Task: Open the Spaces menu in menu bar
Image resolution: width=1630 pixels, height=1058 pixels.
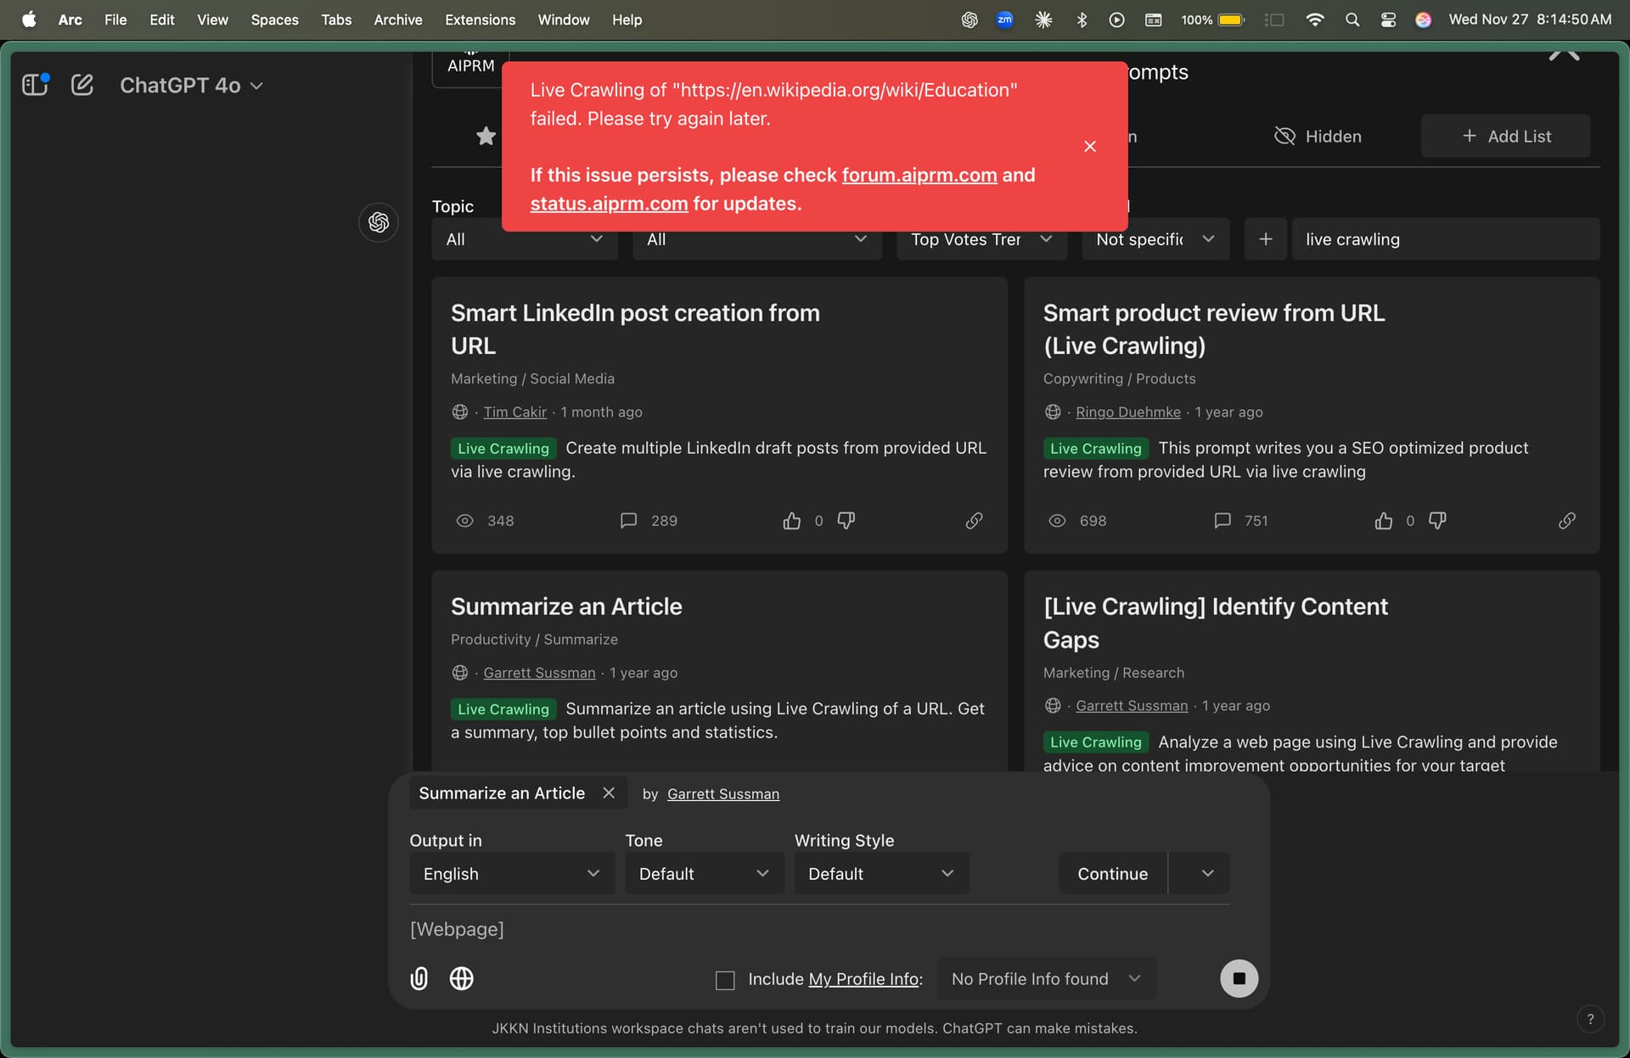Action: [274, 20]
